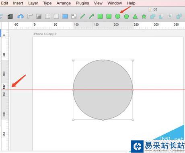
Task: Click the bottom-left selection handle
Action: tap(73, 120)
